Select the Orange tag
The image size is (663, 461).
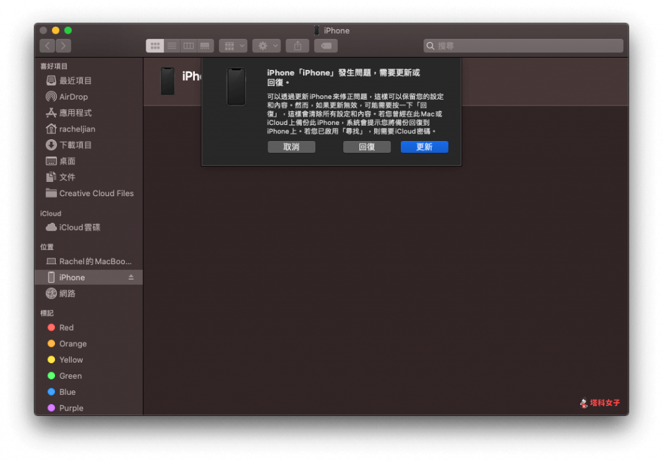pos(89,343)
